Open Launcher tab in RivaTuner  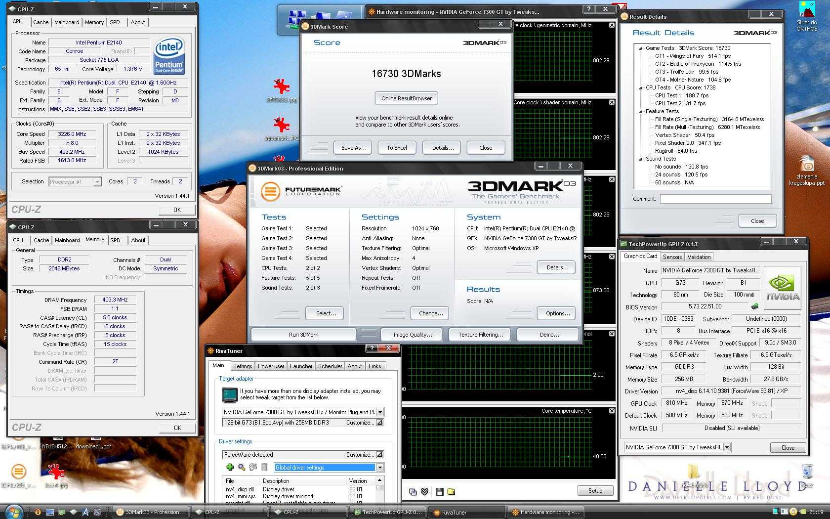pyautogui.click(x=301, y=366)
